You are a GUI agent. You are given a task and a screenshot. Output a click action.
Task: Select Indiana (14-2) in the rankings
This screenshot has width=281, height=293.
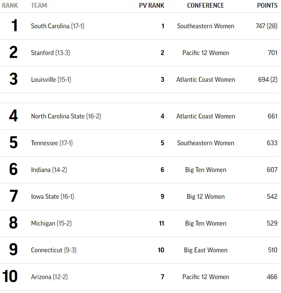(x=49, y=170)
